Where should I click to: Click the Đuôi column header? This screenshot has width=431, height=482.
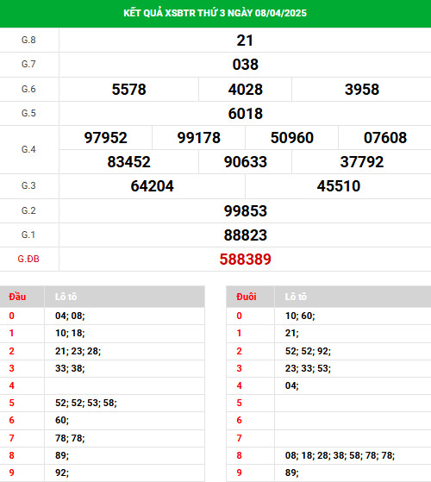coord(246,297)
